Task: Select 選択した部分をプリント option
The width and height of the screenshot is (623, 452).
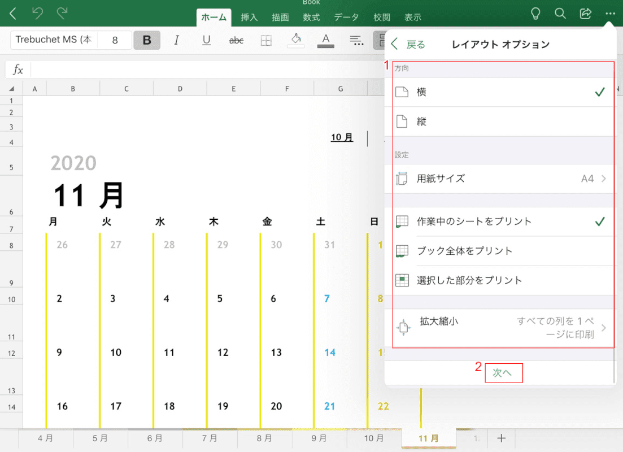Action: click(x=501, y=280)
